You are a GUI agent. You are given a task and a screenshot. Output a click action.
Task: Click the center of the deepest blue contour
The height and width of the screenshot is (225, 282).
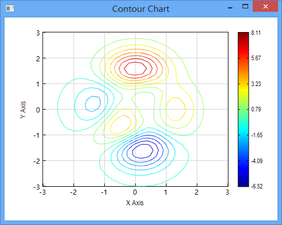tap(143, 151)
